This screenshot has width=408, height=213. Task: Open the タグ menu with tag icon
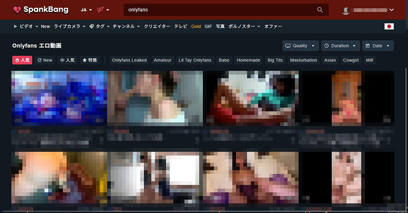click(99, 26)
